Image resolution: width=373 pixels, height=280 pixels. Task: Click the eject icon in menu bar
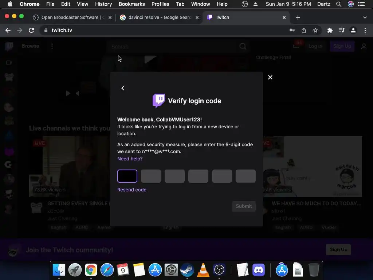pos(255,4)
